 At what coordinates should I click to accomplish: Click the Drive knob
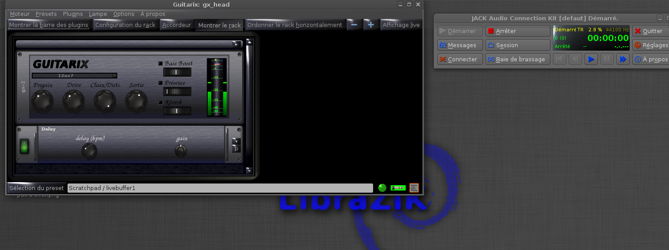73,101
